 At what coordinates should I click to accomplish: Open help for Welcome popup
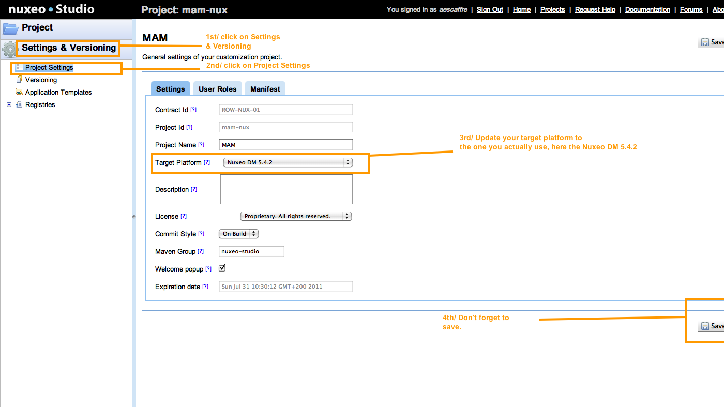[208, 269]
